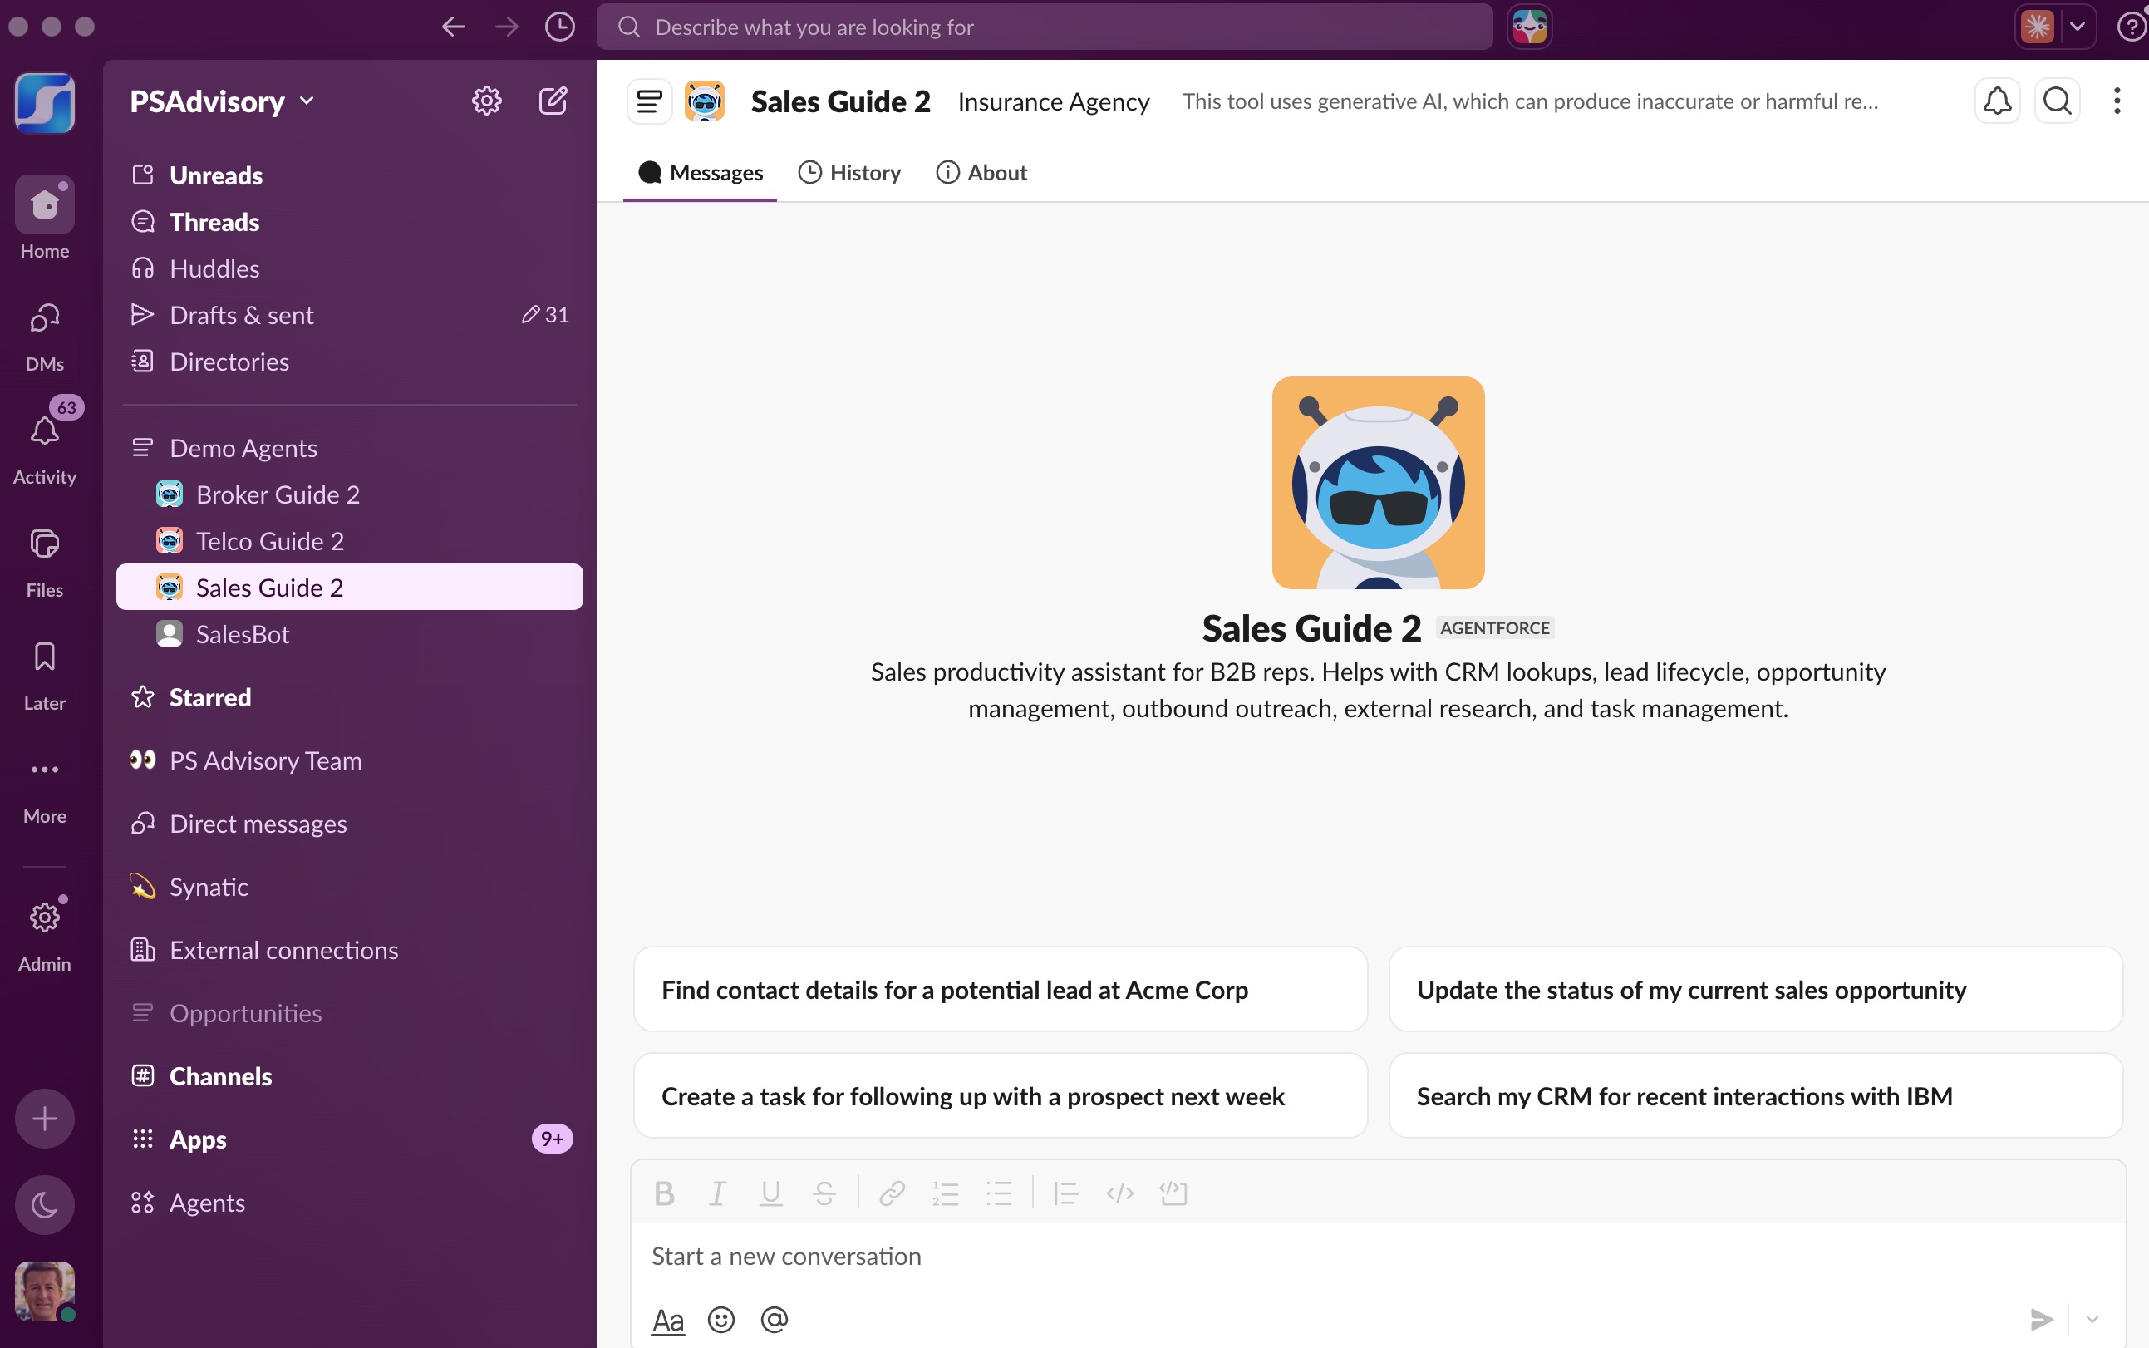Switch to the About tab

[981, 173]
